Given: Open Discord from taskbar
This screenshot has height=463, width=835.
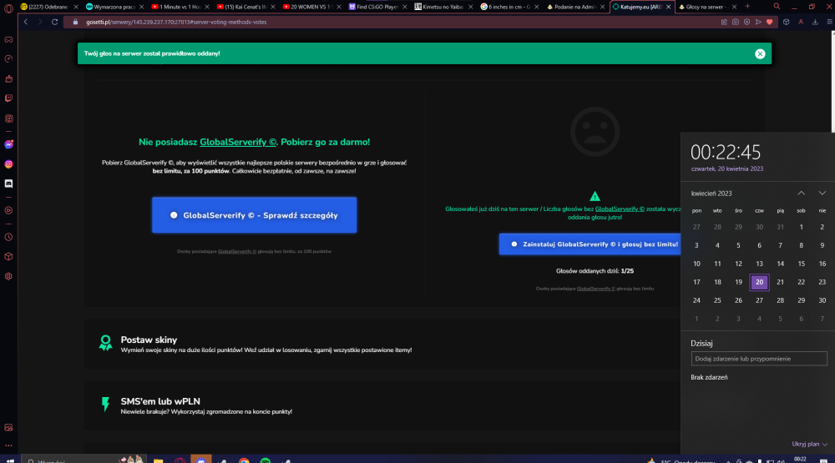Looking at the screenshot, I should click(x=200, y=460).
